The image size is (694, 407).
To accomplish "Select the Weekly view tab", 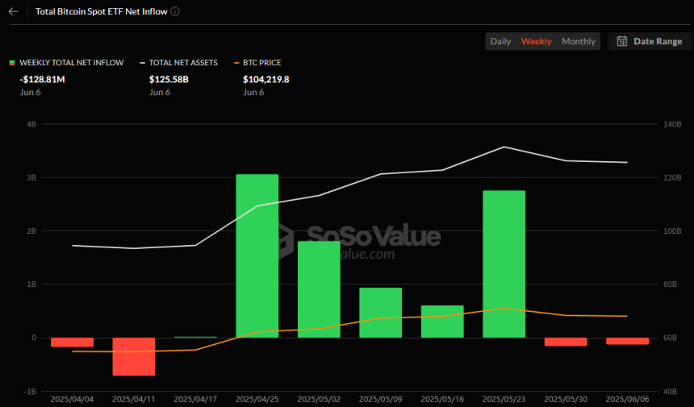I will pos(537,41).
